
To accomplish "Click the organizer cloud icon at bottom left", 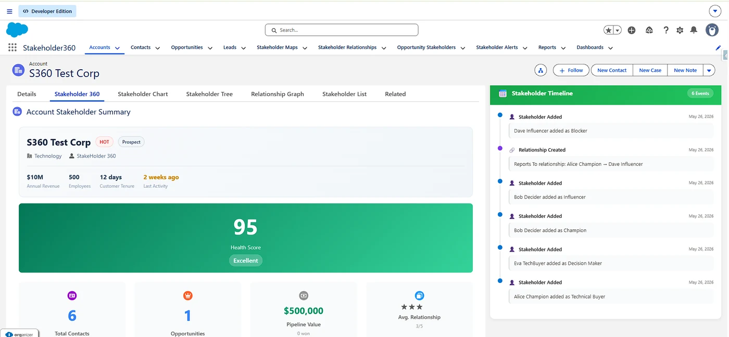I will tap(9, 334).
